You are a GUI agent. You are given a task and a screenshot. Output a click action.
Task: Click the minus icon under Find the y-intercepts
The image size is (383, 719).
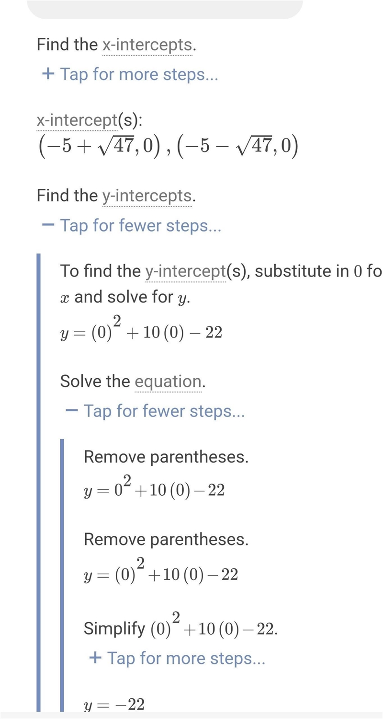48,225
